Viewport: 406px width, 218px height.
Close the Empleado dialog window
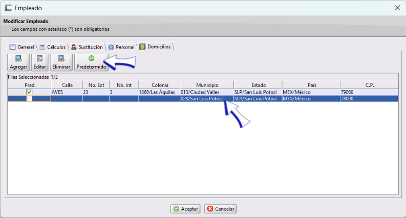coord(397,8)
